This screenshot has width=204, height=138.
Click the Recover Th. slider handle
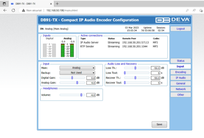click(135, 78)
